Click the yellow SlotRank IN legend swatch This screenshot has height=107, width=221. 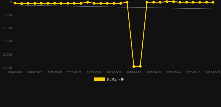(x=99, y=79)
